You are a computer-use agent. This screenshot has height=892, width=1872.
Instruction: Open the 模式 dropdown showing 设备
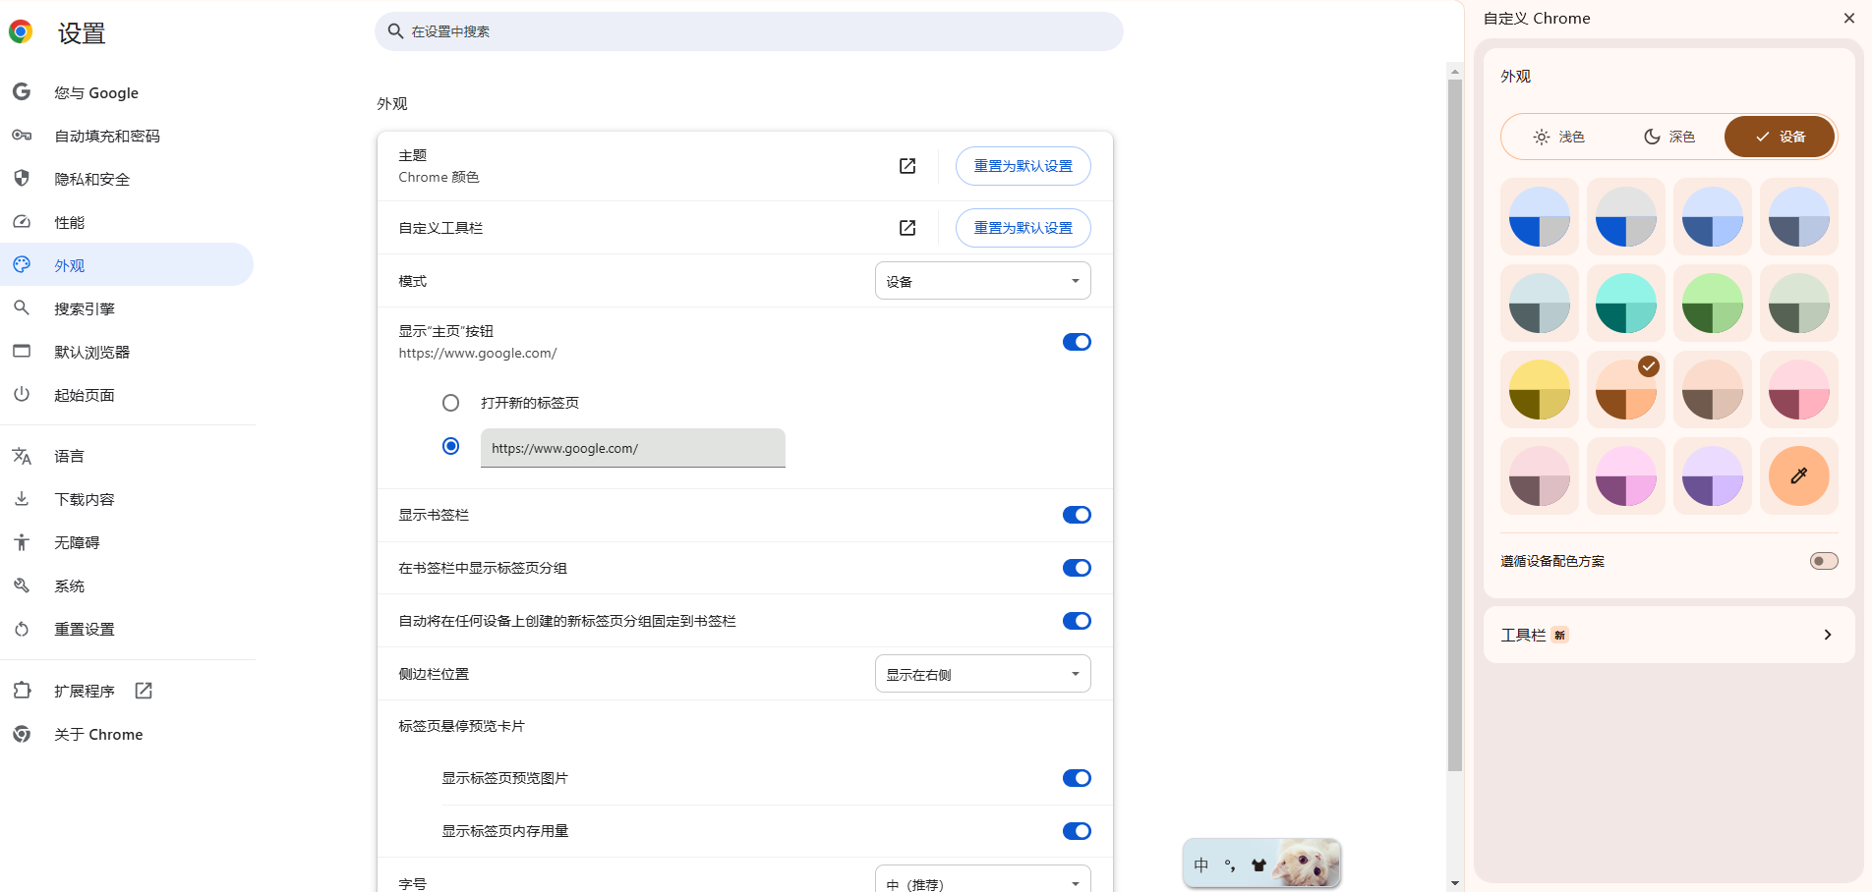[x=982, y=281]
